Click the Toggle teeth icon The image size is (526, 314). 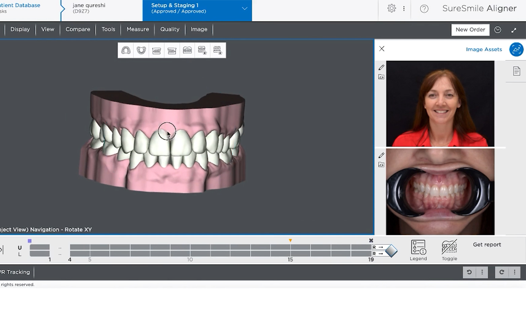pyautogui.click(x=449, y=250)
